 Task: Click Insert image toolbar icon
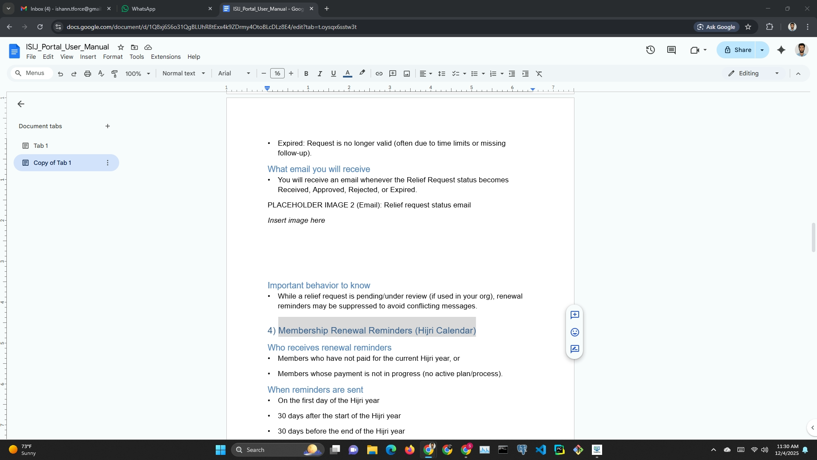407,74
